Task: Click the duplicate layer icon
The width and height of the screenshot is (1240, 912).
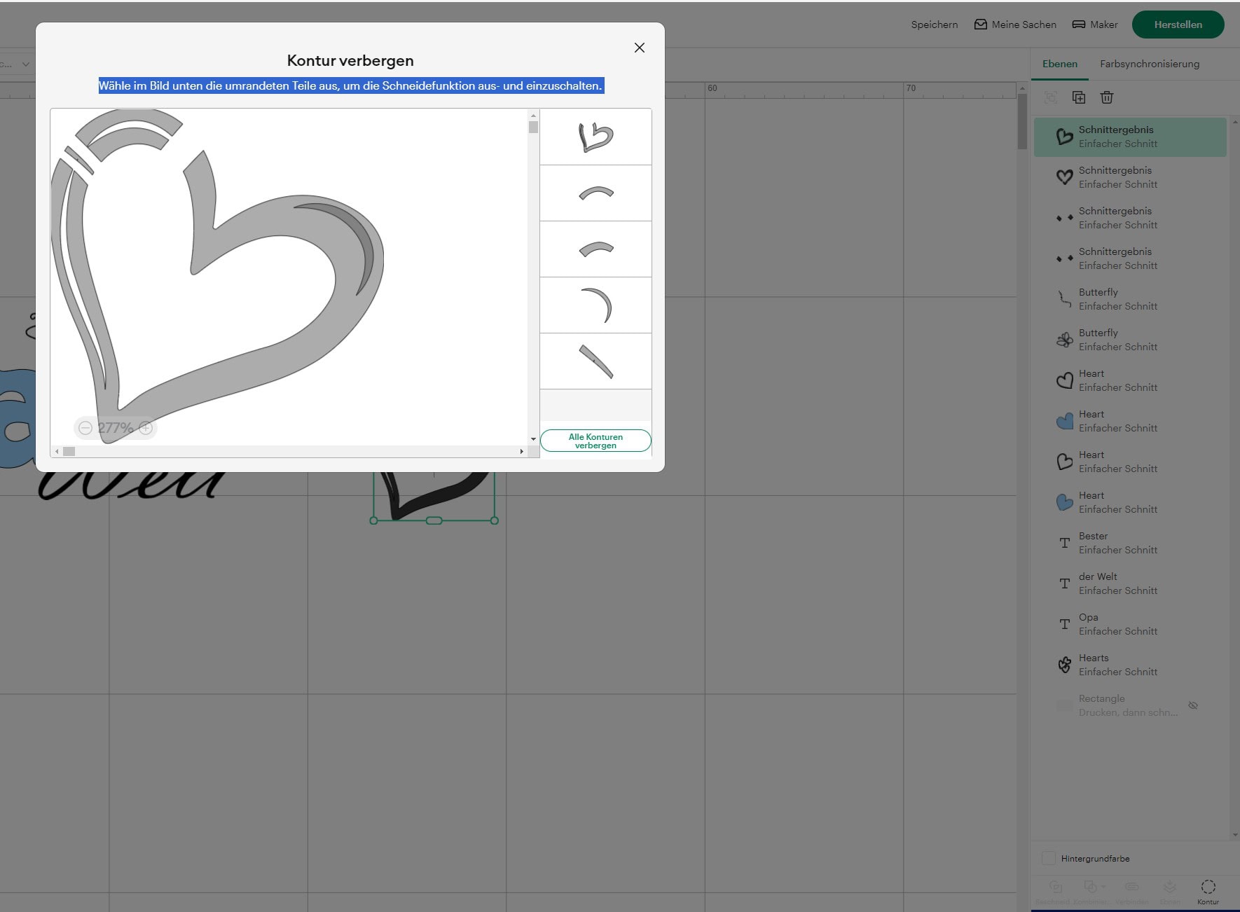Action: 1079,97
